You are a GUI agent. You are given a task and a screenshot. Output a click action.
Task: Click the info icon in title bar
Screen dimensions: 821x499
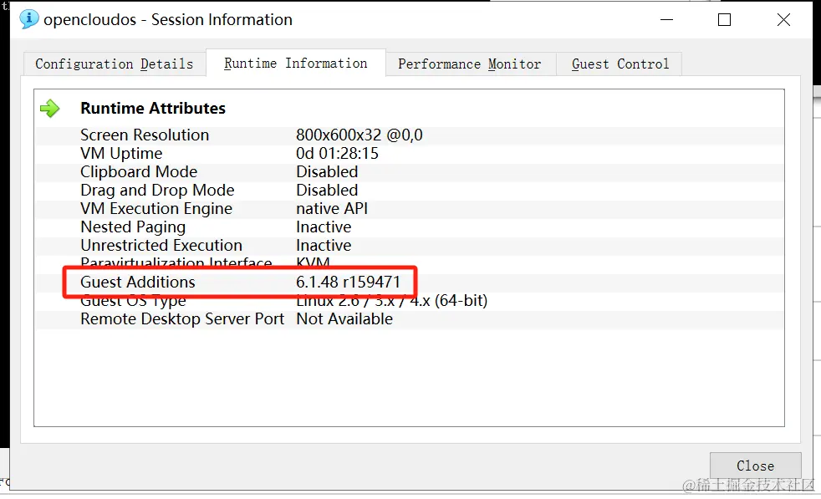pos(29,19)
